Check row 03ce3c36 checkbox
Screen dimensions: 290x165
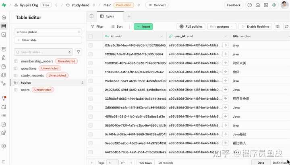[91, 45]
